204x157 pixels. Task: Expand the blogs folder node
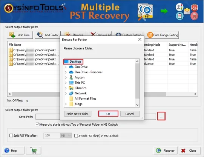pyautogui.click(x=66, y=104)
